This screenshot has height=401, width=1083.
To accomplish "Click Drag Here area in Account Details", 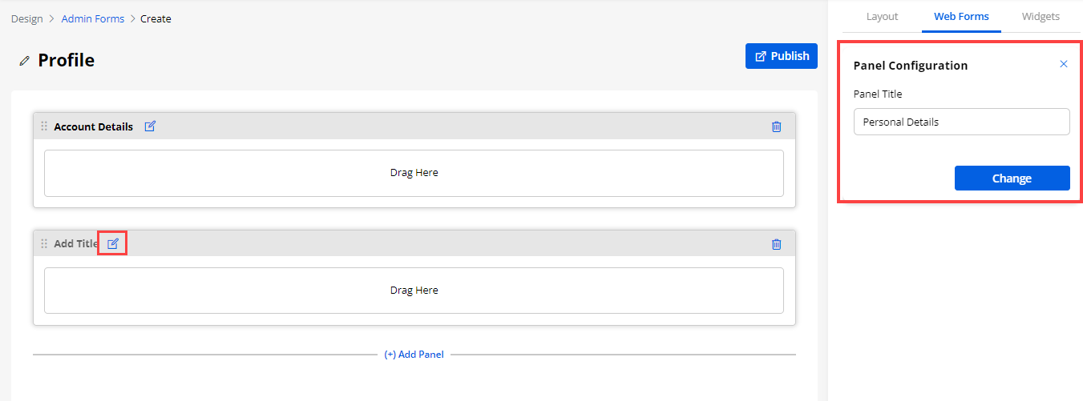I will tap(414, 173).
